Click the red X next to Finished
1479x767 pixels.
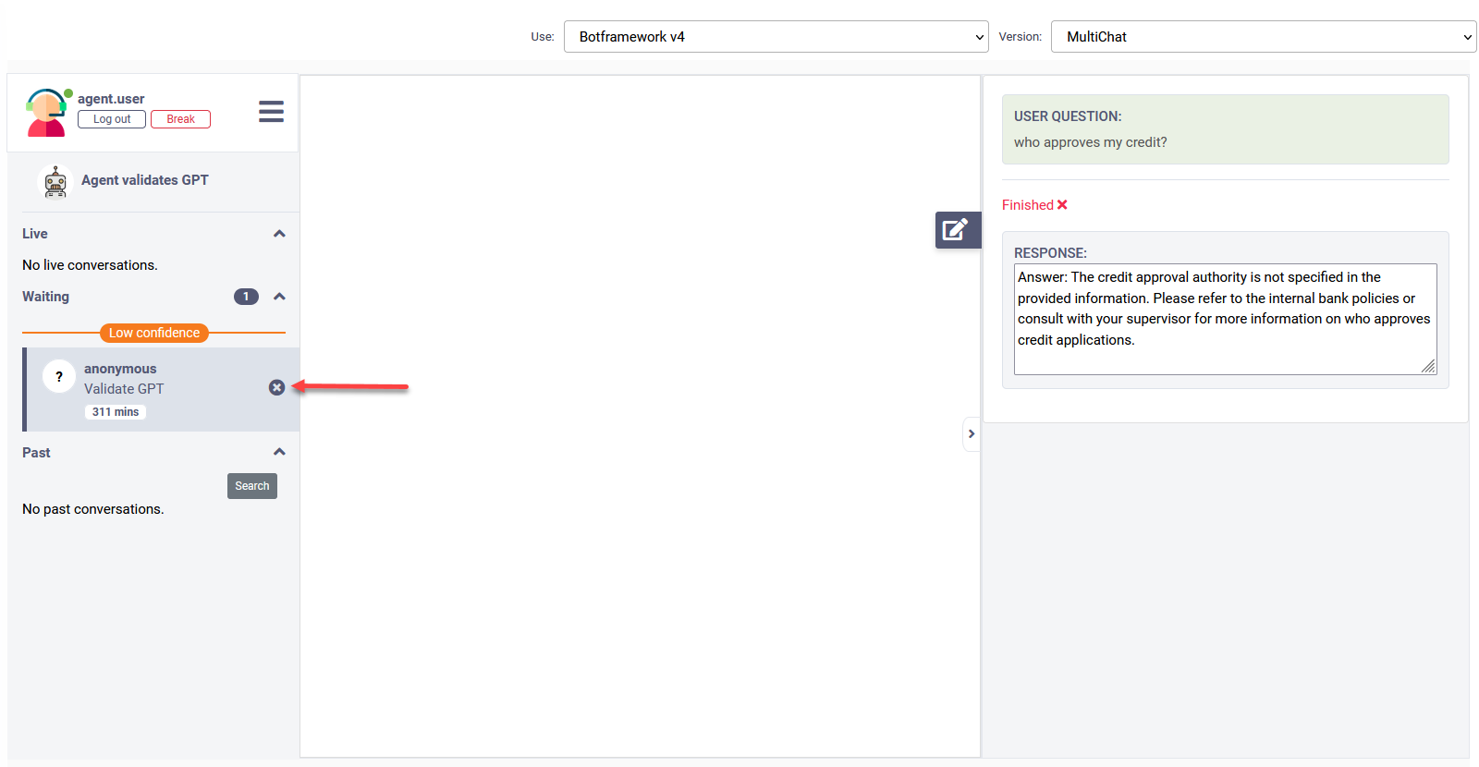point(1062,205)
